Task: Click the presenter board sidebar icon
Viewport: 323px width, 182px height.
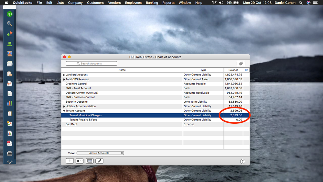Action: coord(9,54)
